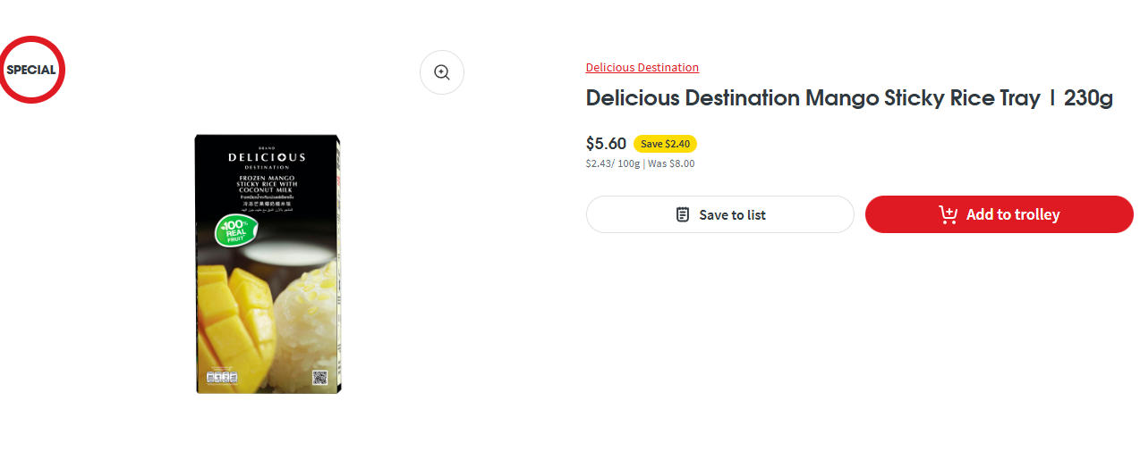Open the mango sticky rice product thumbnail
1140x468 pixels.
pyautogui.click(x=268, y=263)
